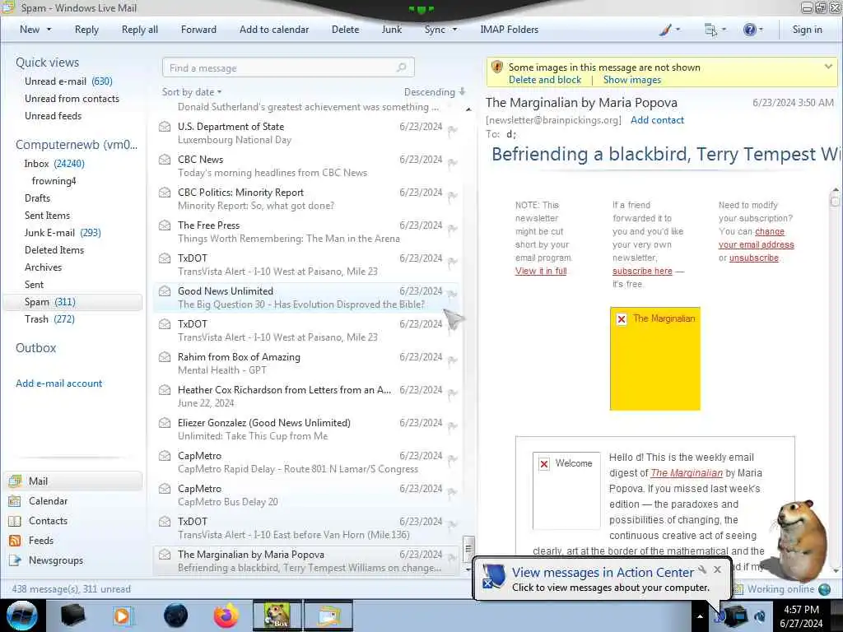Open the Windows Start orb
Screen dimensions: 843x632
pos(21,616)
